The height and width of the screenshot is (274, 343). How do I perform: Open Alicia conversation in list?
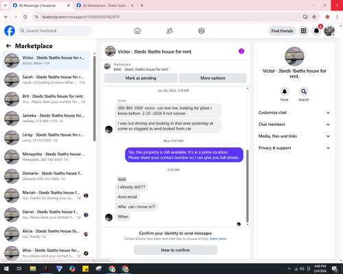coord(46,234)
